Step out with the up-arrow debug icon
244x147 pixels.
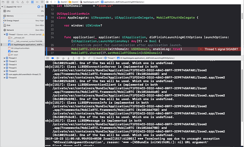[74, 58]
